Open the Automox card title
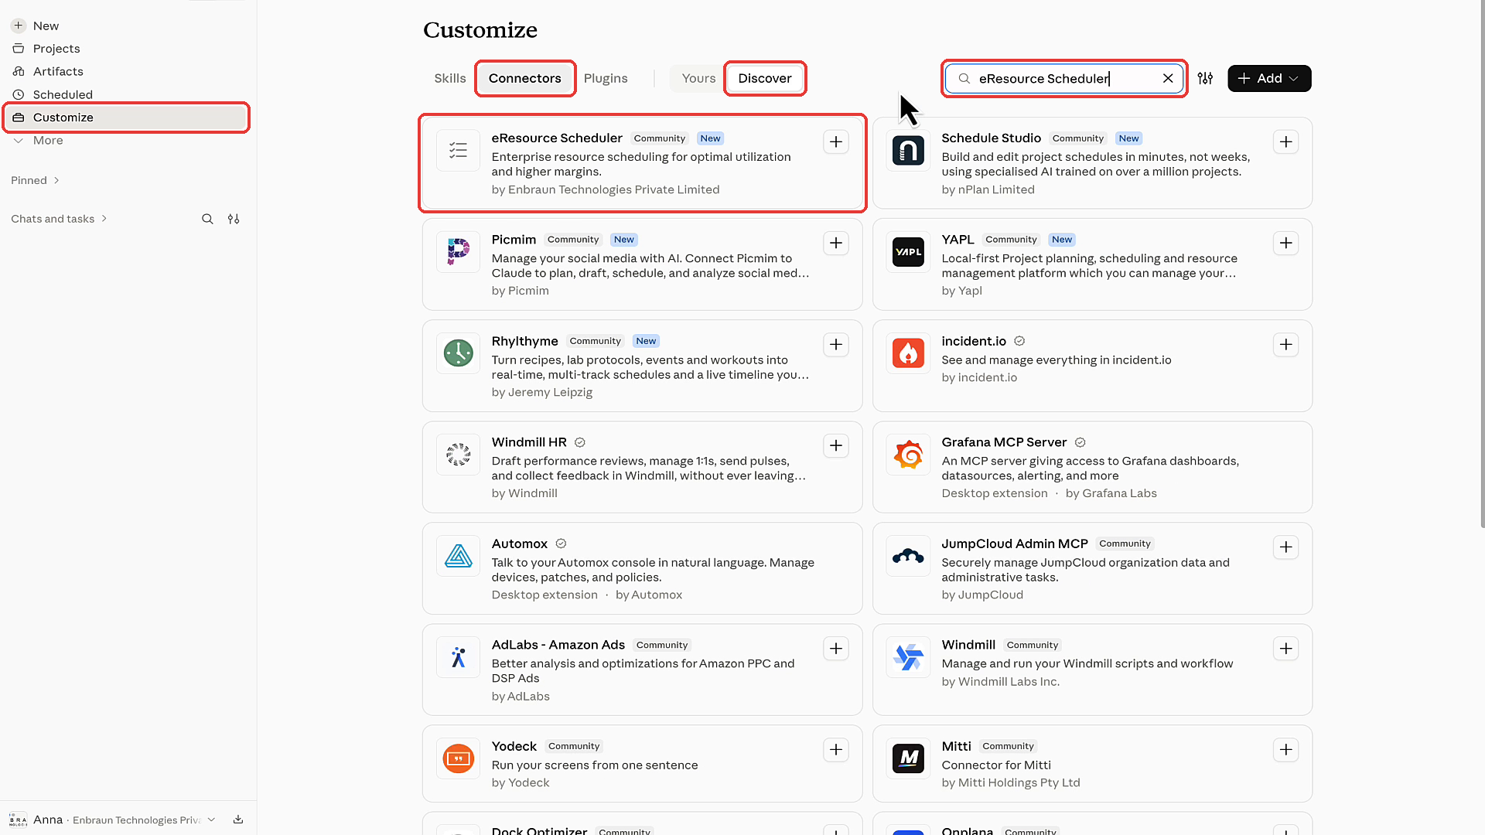The width and height of the screenshot is (1485, 835). coord(520,544)
